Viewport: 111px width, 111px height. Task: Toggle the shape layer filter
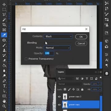click(92, 79)
